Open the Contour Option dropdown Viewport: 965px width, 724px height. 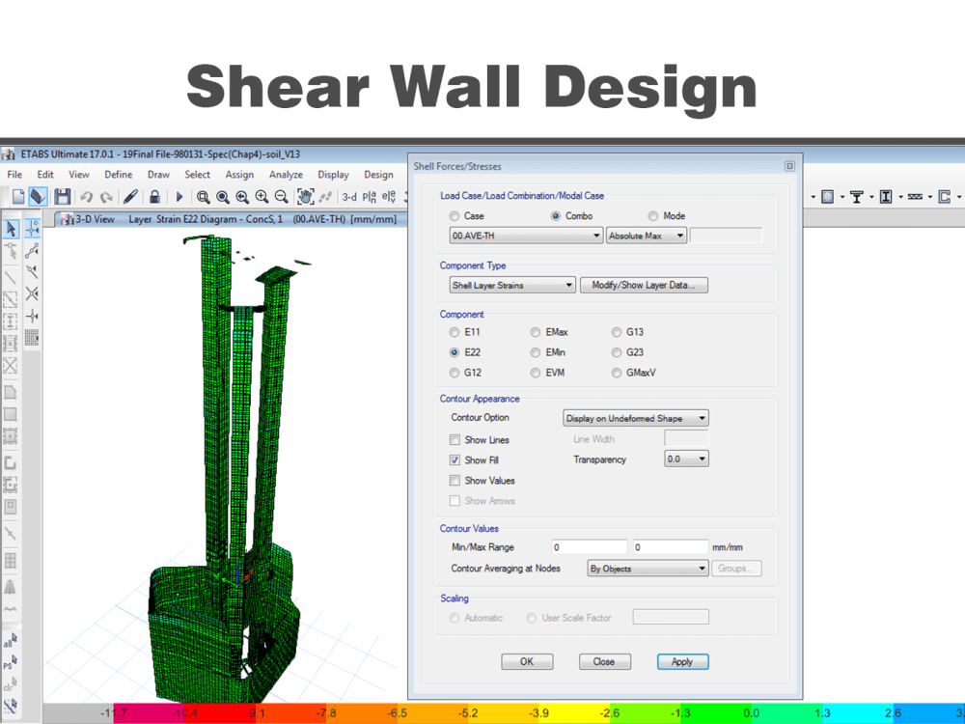[637, 418]
